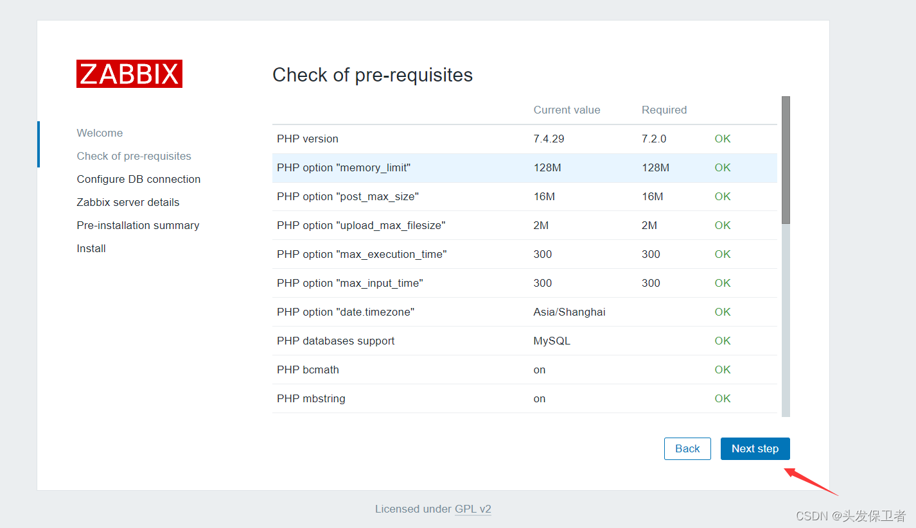Screen dimensions: 916x528
Task: Click PHP option "max_input_time" row label
Action: (x=350, y=283)
